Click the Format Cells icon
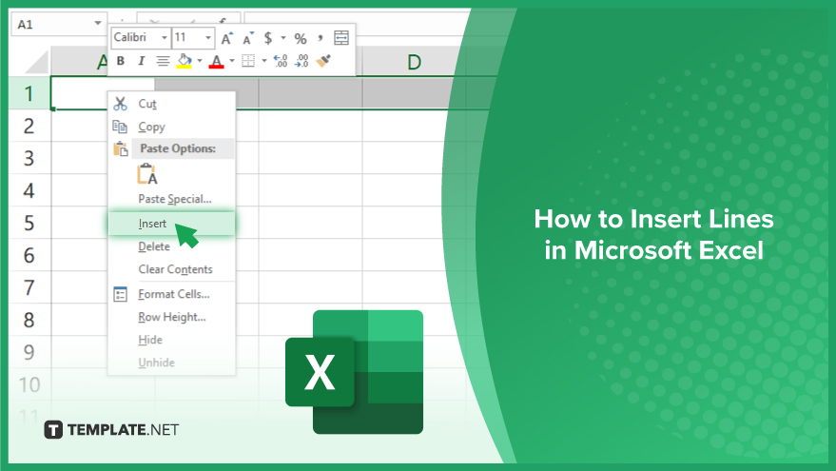The width and height of the screenshot is (836, 471). [x=121, y=294]
